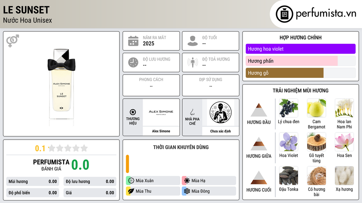Image resolution: width=362 pixels, height=203 pixels.
Task: Click the calendar icon for launch year
Action: tap(133, 41)
